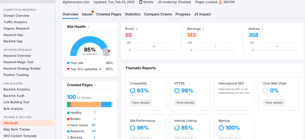Click the Warnings info icon

point(203,29)
